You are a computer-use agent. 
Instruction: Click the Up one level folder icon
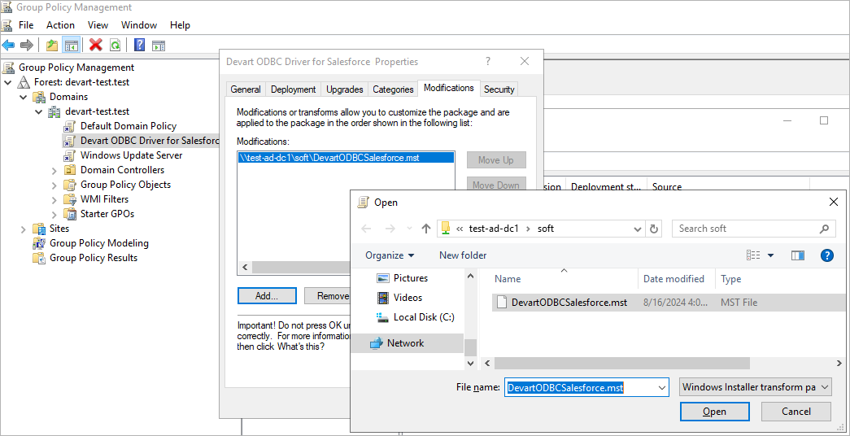(52, 45)
